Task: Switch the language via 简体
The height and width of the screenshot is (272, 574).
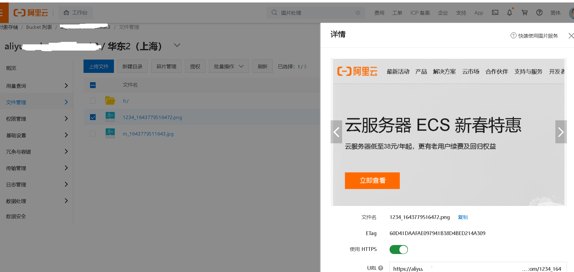Action: point(556,13)
